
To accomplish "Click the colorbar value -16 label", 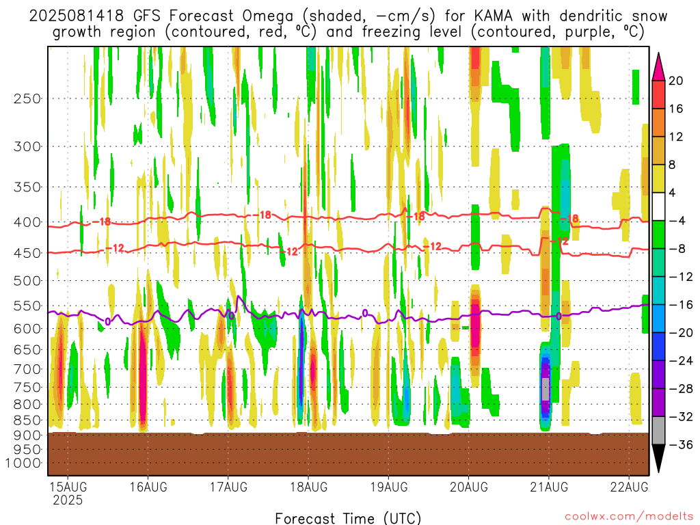I will (x=681, y=305).
